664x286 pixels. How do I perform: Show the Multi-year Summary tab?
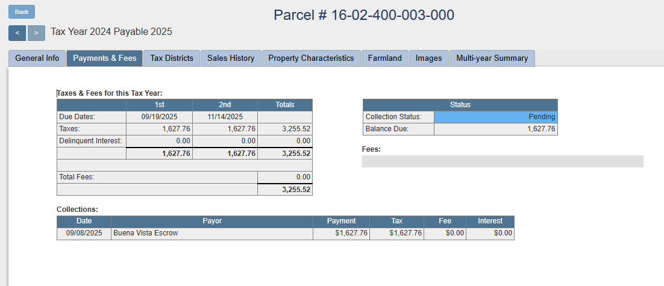(492, 58)
